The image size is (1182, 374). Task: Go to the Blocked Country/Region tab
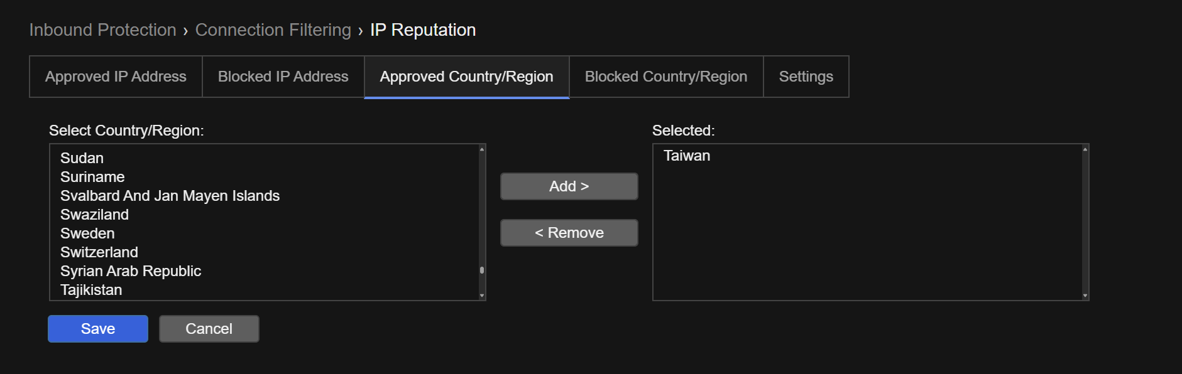coord(665,77)
